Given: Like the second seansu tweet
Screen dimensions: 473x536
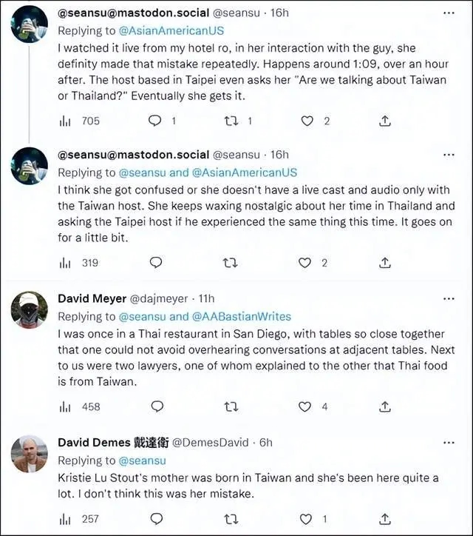Looking at the screenshot, I should click(x=304, y=262).
